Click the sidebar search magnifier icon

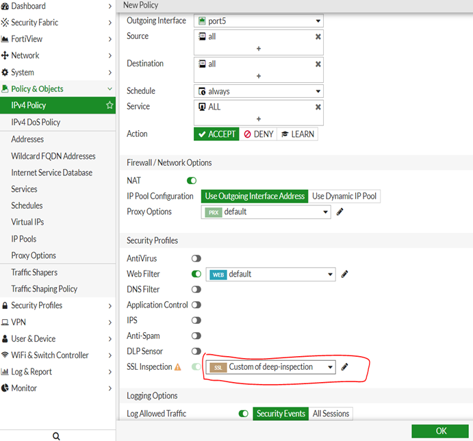click(x=56, y=436)
